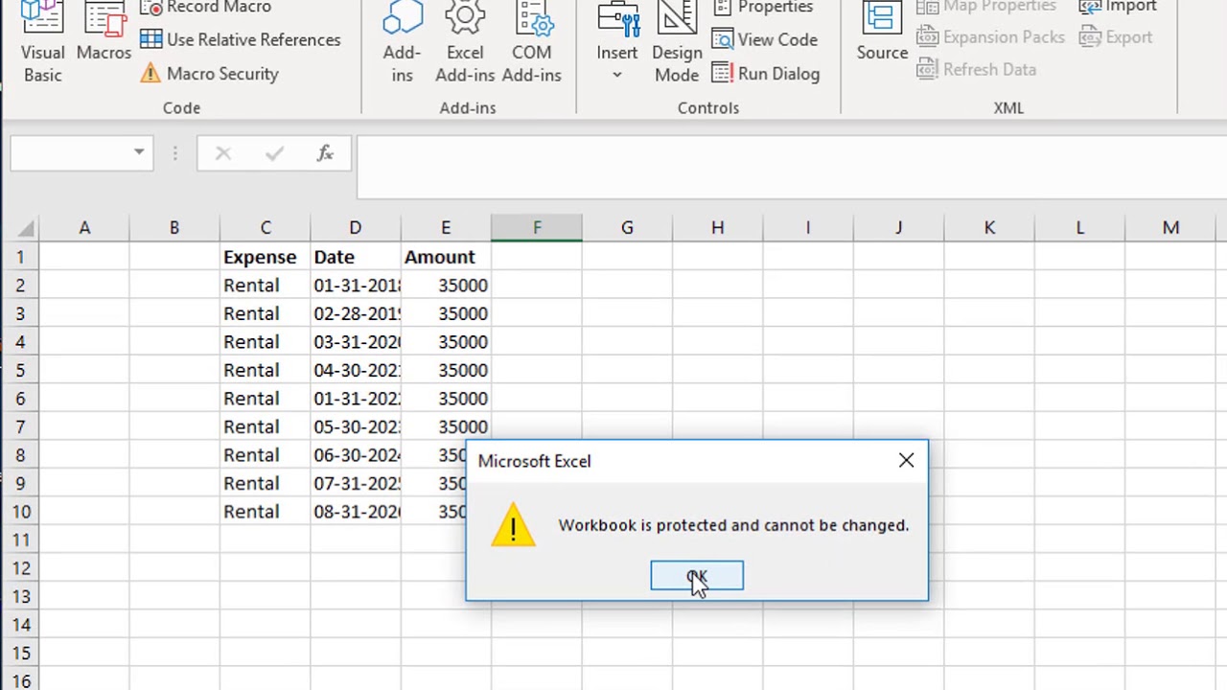The image size is (1227, 690).
Task: Open Excel Add-ins manager
Action: tap(465, 43)
